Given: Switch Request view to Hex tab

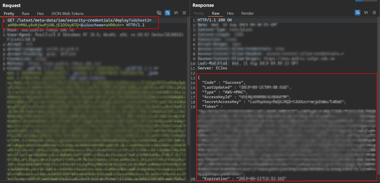Looking at the screenshot, I should click(40, 13).
